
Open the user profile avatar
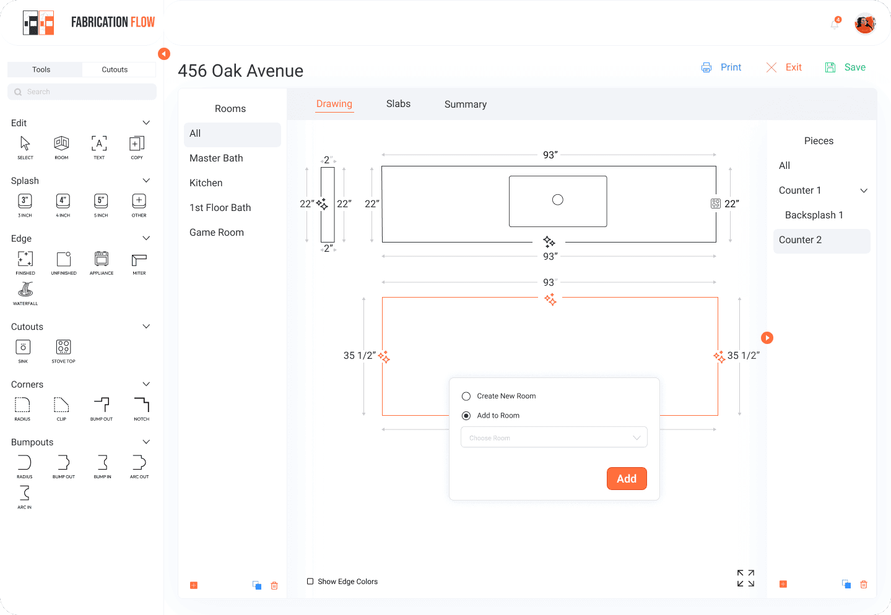pyautogui.click(x=865, y=24)
